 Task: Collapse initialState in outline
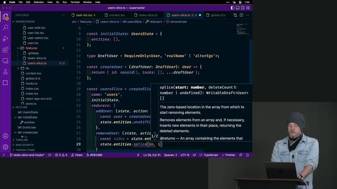(x=15, y=118)
